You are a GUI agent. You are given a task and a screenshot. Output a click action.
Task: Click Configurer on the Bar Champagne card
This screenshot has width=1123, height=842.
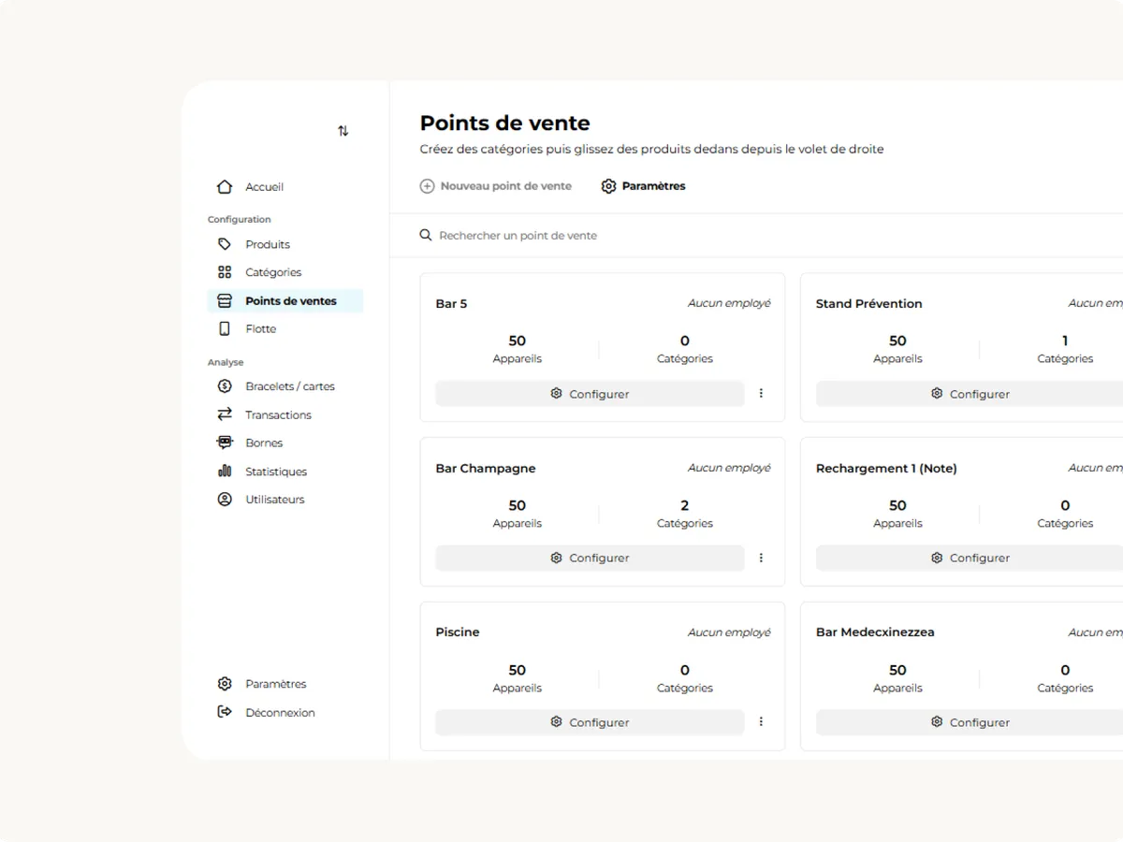pos(590,558)
